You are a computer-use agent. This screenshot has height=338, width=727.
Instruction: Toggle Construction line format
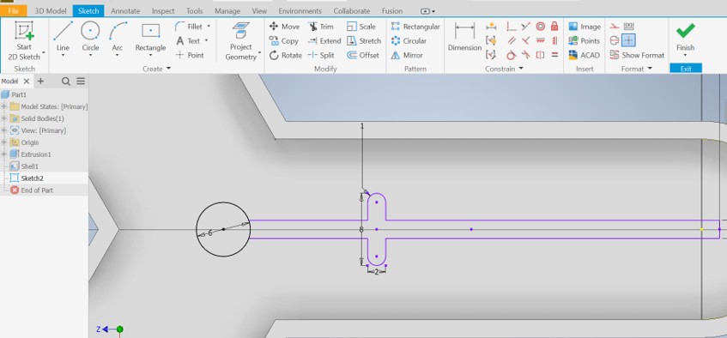pyautogui.click(x=615, y=27)
